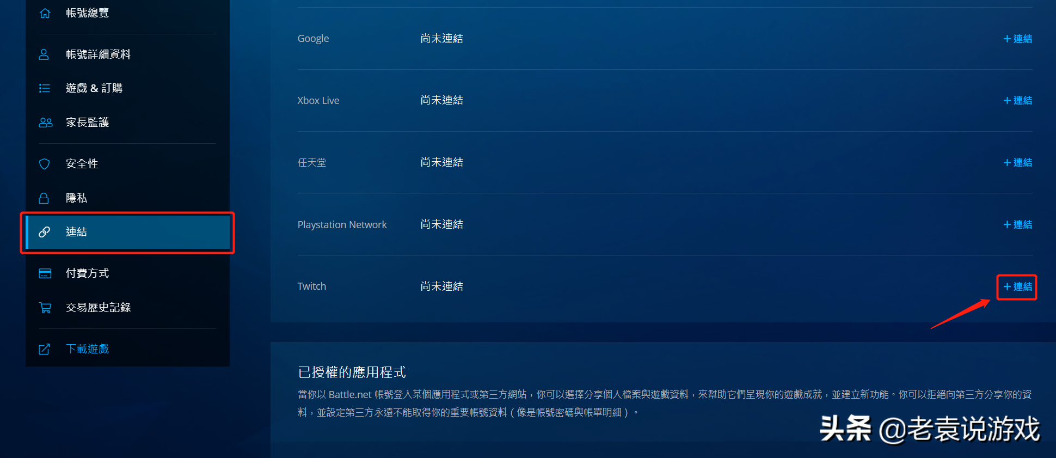This screenshot has height=458, width=1056.
Task: Click + 連結 for Playstation Network
Action: click(1017, 225)
